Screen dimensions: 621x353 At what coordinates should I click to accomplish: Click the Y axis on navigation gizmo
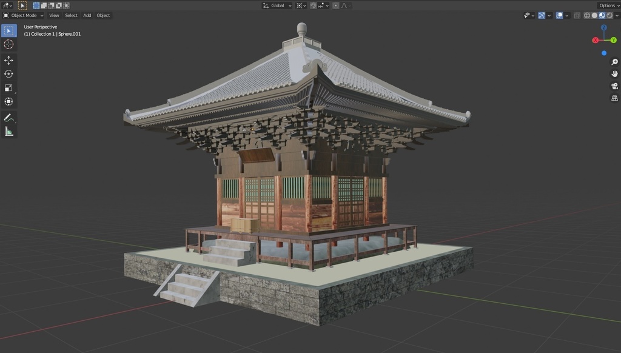(x=614, y=40)
